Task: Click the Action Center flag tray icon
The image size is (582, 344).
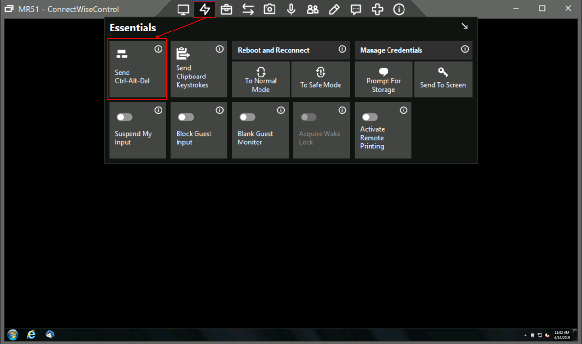Action: click(x=533, y=335)
